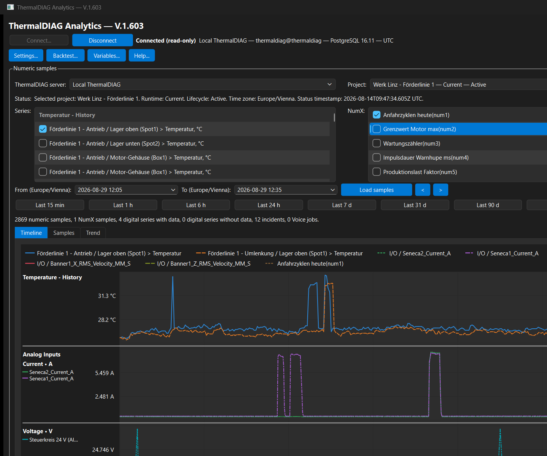547x456 pixels.
Task: Go to previous time window with < button
Action: (423, 190)
